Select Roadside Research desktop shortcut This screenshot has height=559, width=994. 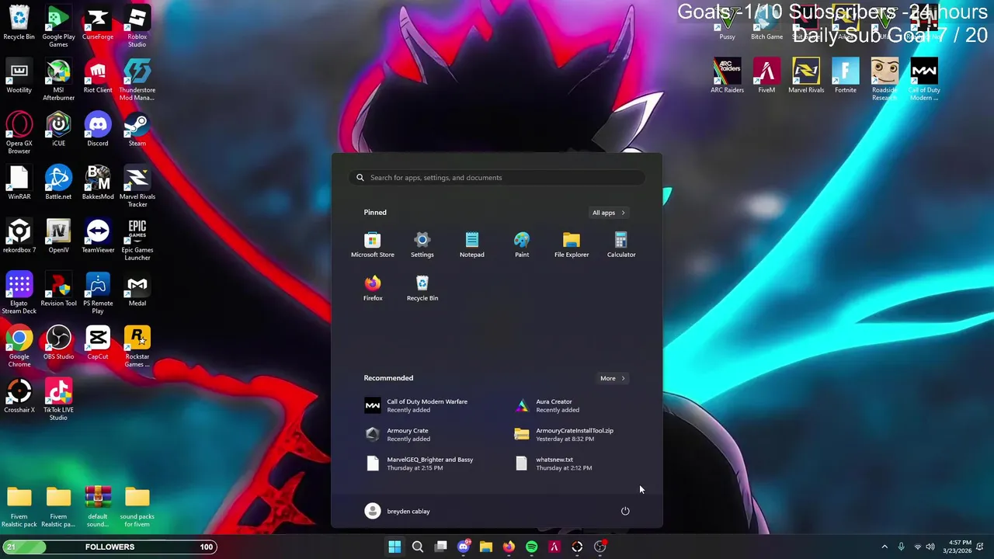[x=885, y=80]
